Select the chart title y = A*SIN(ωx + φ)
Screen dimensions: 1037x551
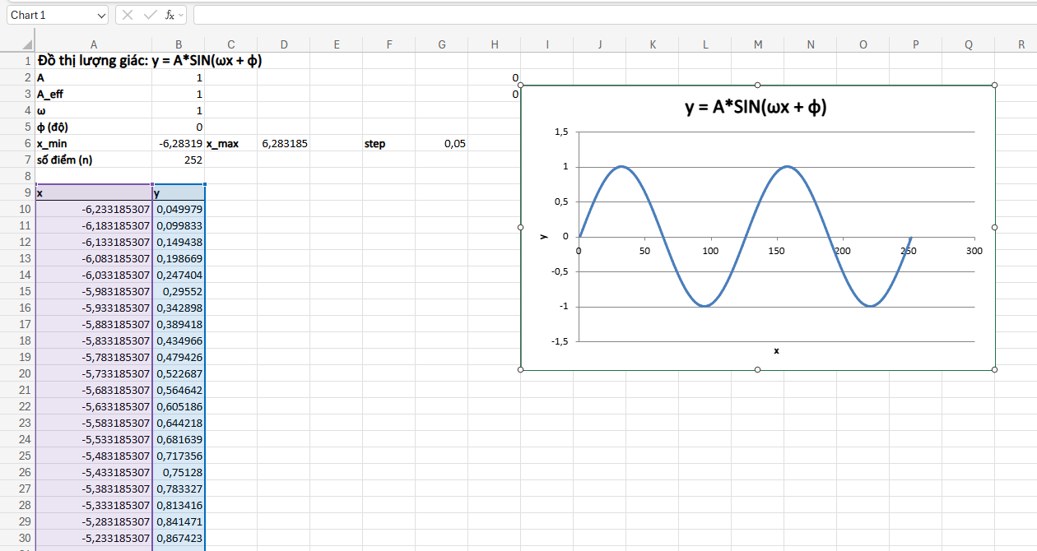[x=756, y=107]
